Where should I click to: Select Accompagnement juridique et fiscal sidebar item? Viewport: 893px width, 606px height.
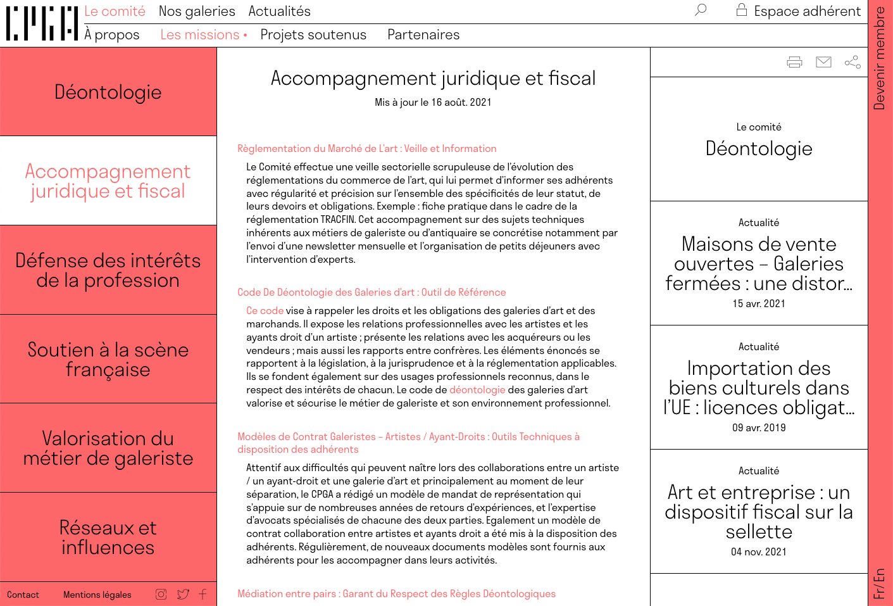(108, 180)
